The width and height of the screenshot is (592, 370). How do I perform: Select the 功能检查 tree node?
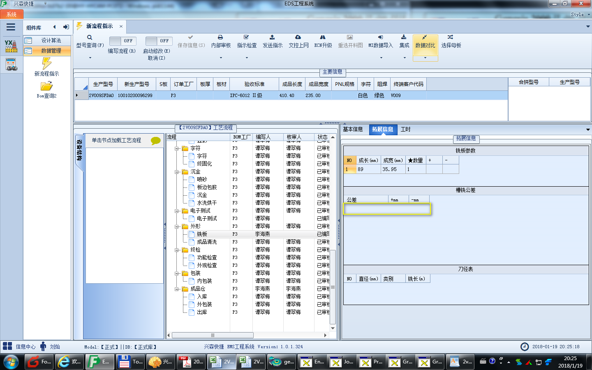click(207, 257)
